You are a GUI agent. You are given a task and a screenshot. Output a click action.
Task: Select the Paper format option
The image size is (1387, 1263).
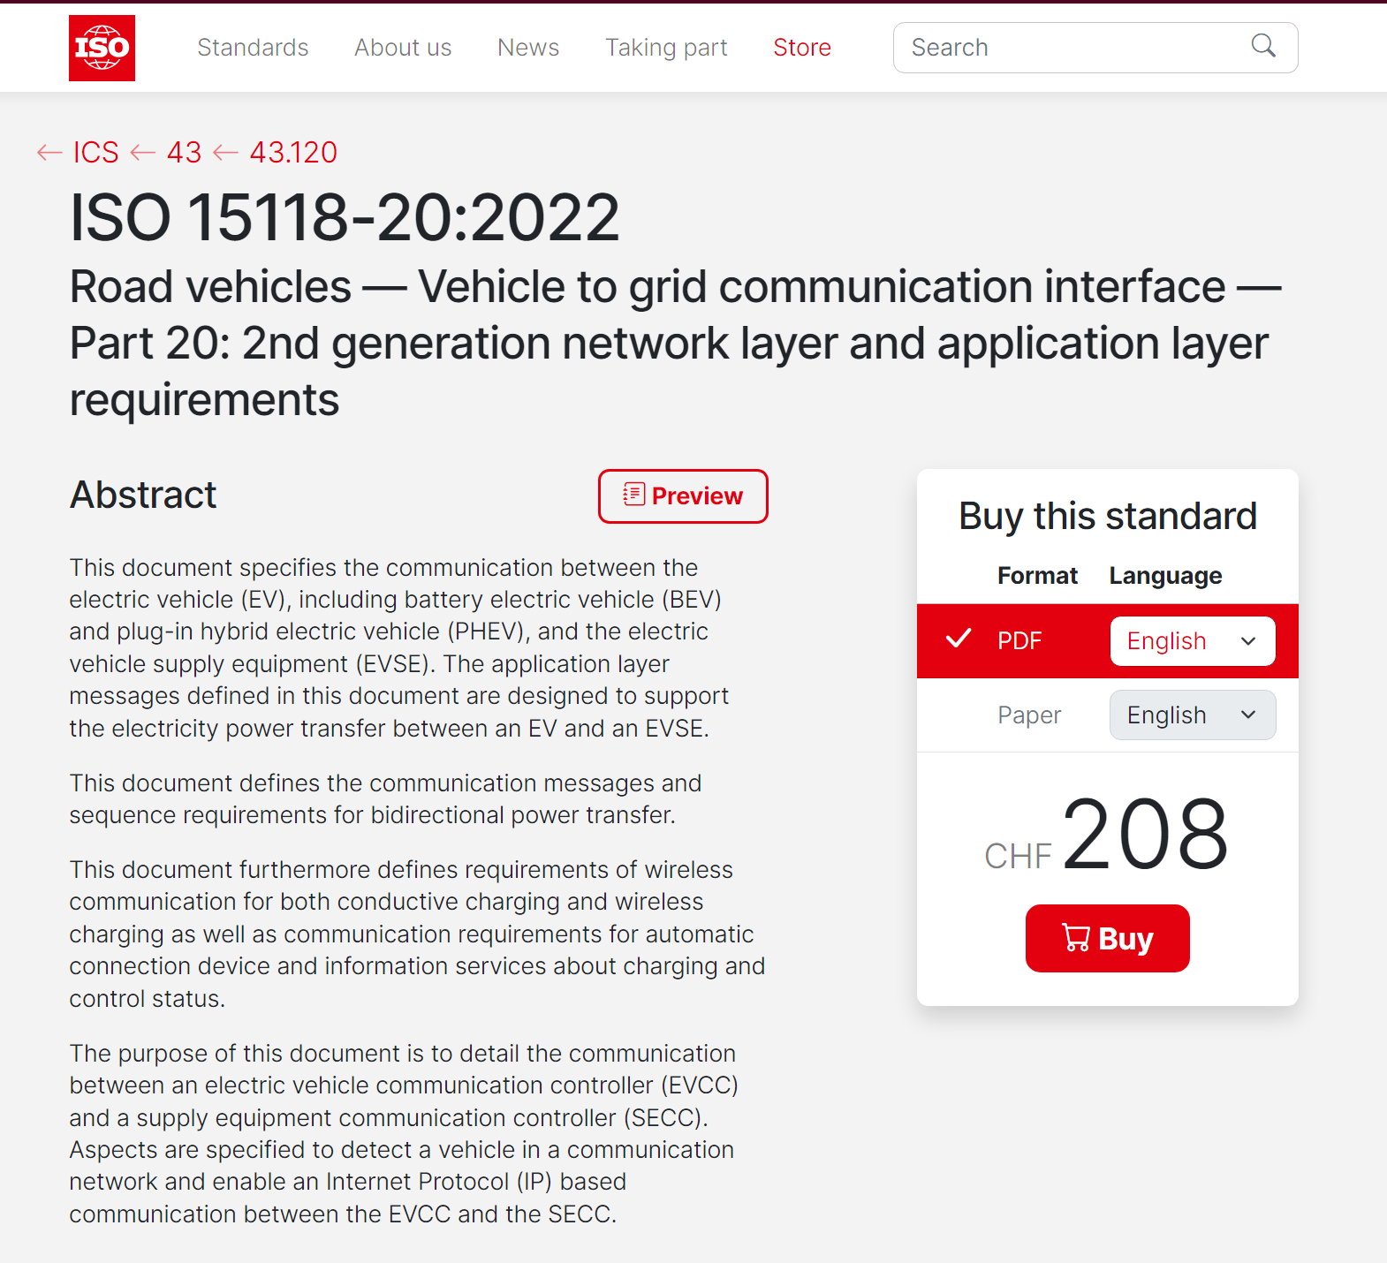point(1029,715)
